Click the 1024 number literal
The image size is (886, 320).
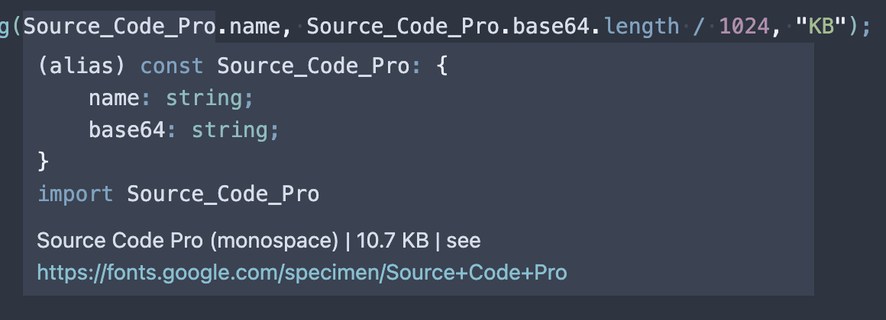pyautogui.click(x=745, y=26)
